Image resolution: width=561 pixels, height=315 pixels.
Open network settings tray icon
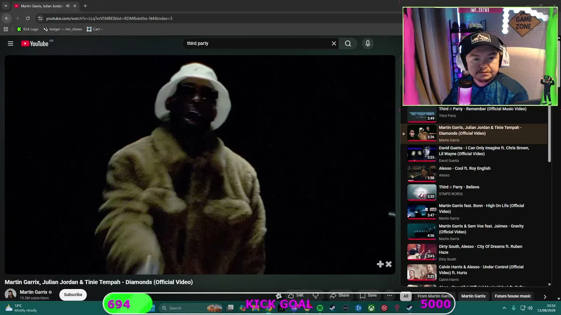[x=523, y=308]
